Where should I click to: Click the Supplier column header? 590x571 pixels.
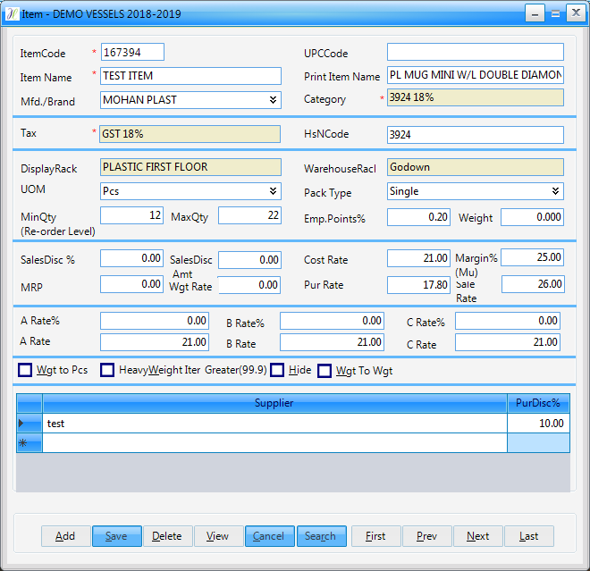(x=274, y=403)
